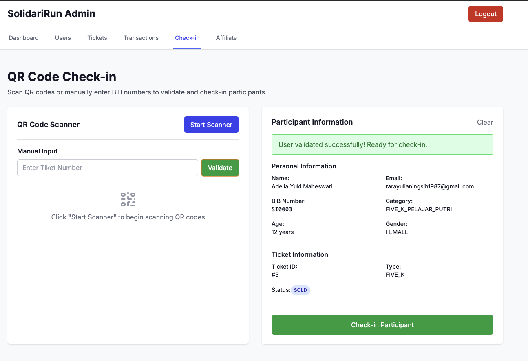
Task: Click the user validated success banner
Action: coord(382,144)
